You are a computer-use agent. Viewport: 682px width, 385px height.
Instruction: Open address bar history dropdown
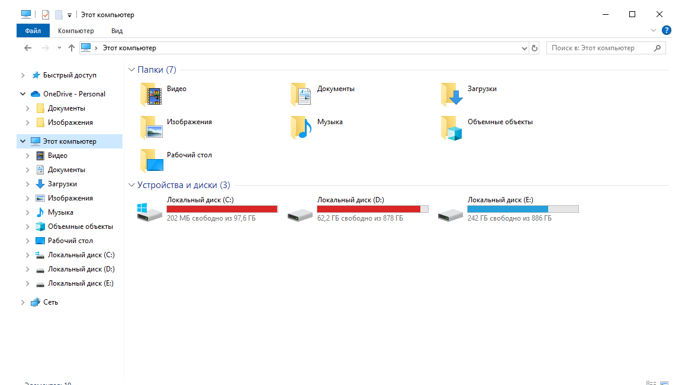[524, 48]
